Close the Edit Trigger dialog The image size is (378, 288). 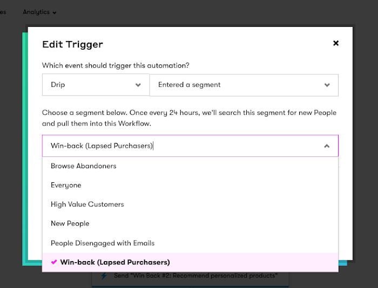coord(335,43)
